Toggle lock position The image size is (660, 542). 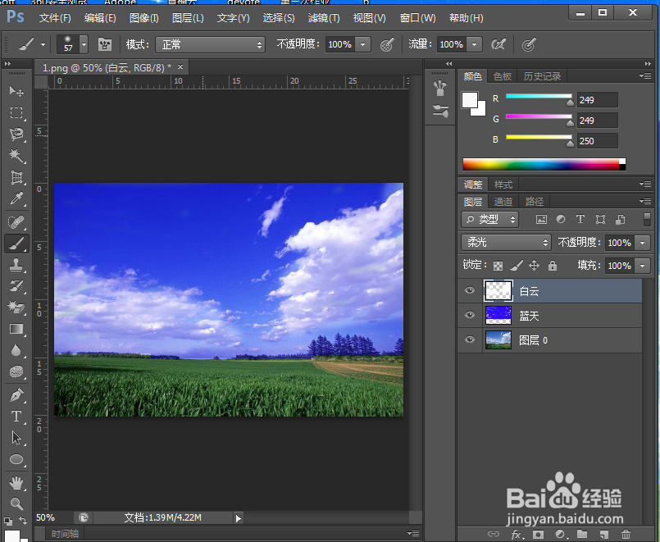coord(534,265)
